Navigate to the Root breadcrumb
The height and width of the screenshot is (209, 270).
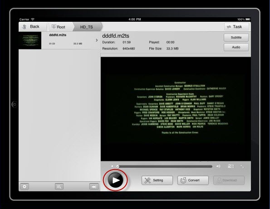[59, 27]
